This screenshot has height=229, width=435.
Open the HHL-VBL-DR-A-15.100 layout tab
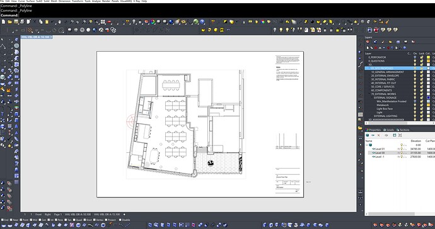[x=107, y=215]
